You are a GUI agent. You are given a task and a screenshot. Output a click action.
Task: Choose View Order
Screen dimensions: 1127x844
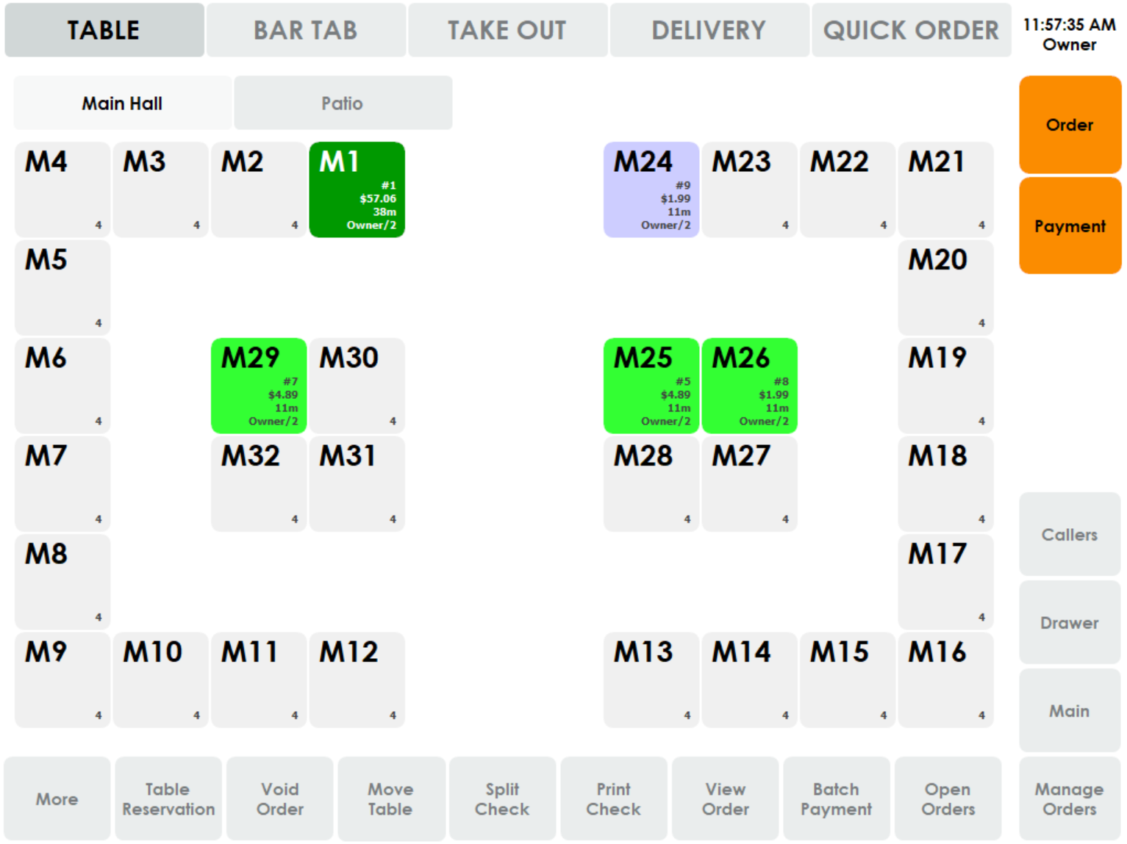point(726,798)
